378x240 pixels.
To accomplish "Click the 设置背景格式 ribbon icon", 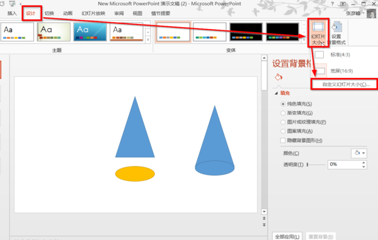I will (x=337, y=33).
